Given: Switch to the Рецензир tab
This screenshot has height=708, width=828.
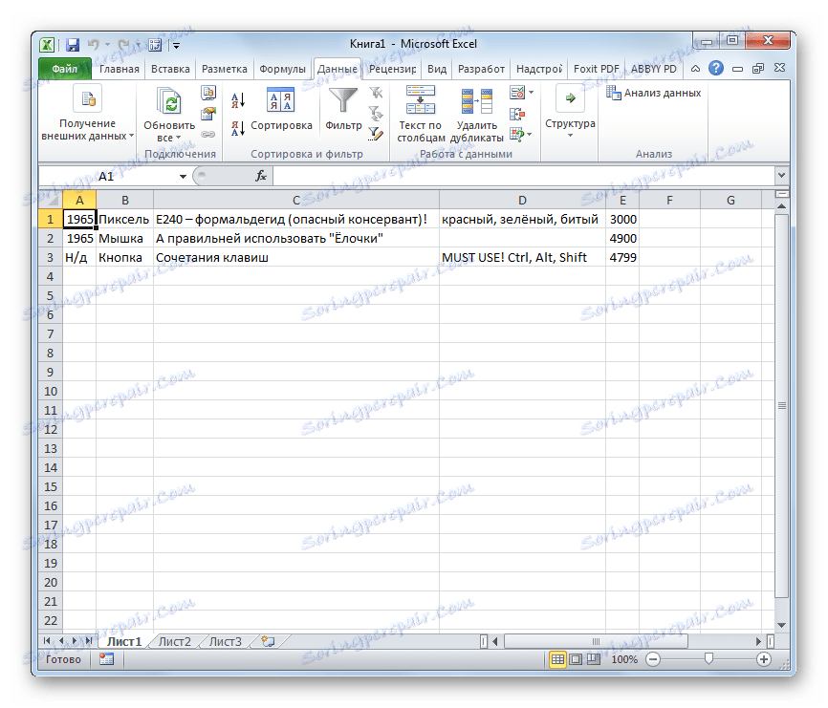Looking at the screenshot, I should point(392,69).
